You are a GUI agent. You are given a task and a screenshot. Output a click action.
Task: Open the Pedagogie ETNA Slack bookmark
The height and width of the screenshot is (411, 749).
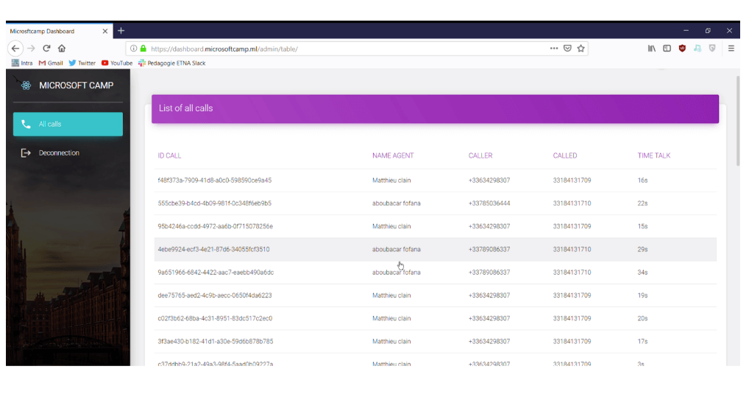(171, 63)
